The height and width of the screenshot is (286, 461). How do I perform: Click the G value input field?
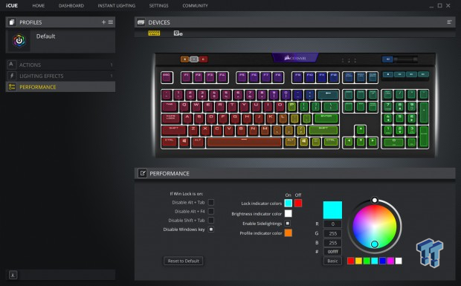tap(332, 233)
